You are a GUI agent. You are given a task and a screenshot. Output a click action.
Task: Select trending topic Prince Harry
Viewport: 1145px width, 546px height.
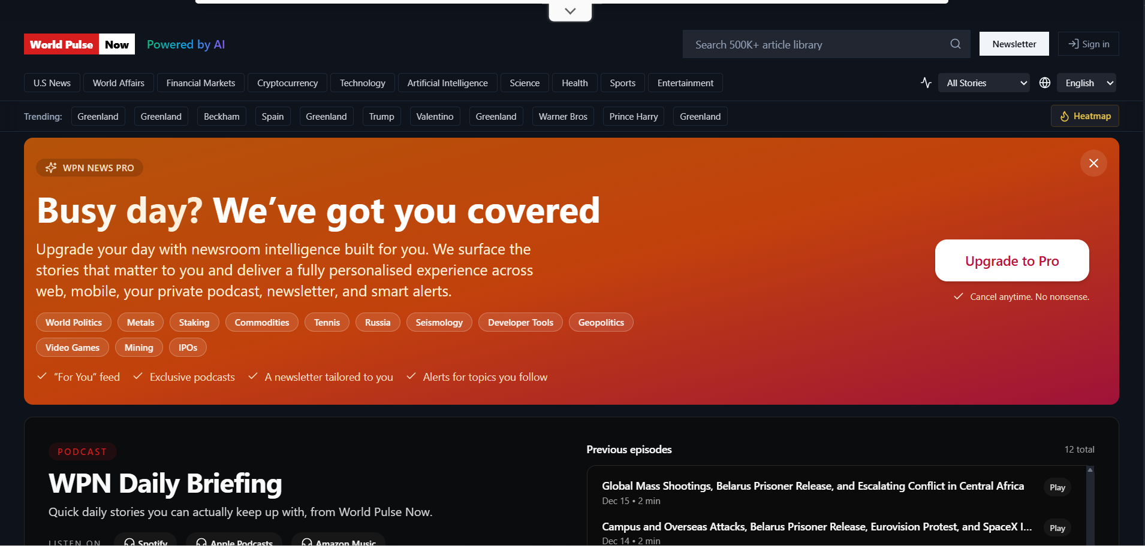pyautogui.click(x=634, y=116)
